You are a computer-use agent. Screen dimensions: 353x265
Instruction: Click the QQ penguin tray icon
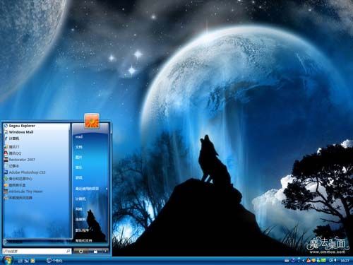(x=309, y=261)
